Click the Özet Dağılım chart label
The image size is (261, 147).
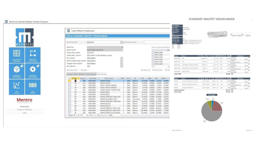click(x=212, y=95)
